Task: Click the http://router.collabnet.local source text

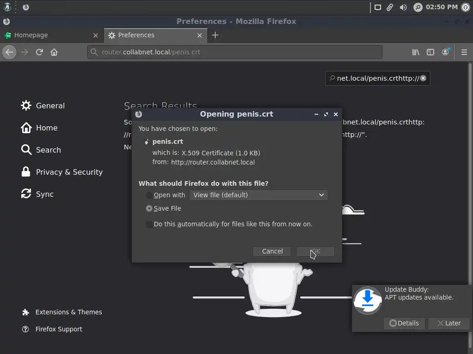Action: coord(213,162)
